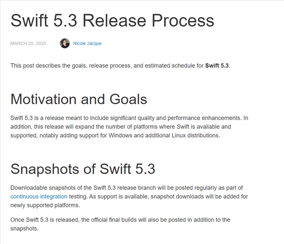
Task: Click the March 25, 2020 post date
Action: (28, 43)
